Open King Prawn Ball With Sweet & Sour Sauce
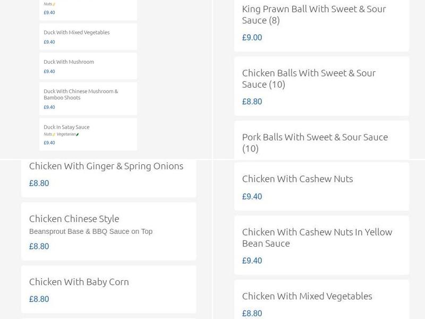 [x=321, y=24]
